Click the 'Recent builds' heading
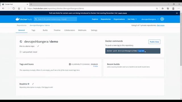This screenshot has height=102, width=182. [113, 64]
